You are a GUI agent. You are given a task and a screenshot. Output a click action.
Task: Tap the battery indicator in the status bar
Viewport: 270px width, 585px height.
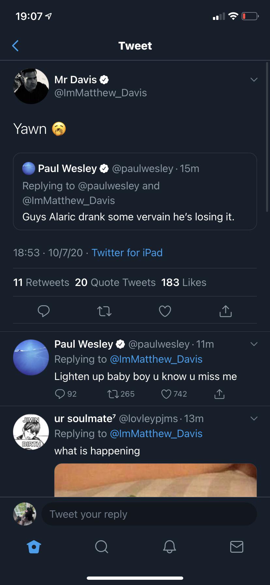click(249, 16)
